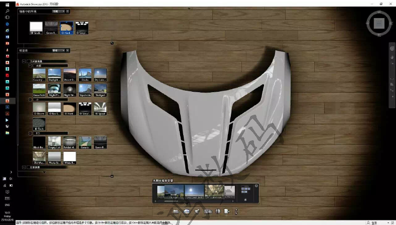The height and width of the screenshot is (225, 396).
Task: Open the dropdown in the environment library header
Action: 59,51
